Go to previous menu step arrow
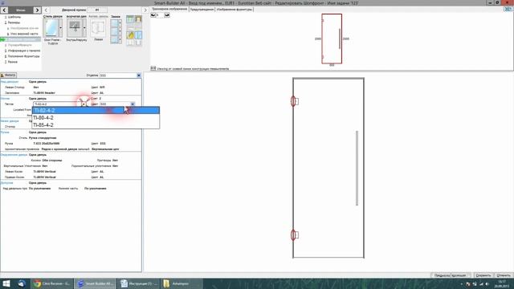 (x=4, y=10)
